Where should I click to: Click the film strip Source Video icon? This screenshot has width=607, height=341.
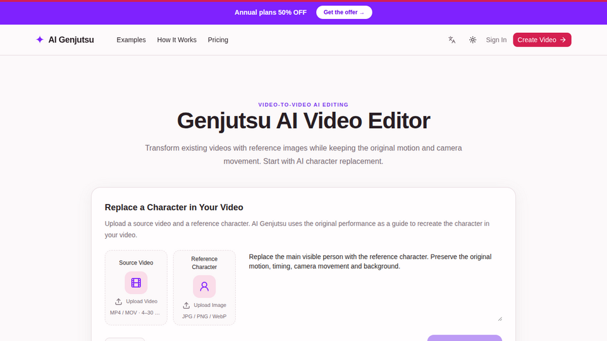pyautogui.click(x=136, y=283)
